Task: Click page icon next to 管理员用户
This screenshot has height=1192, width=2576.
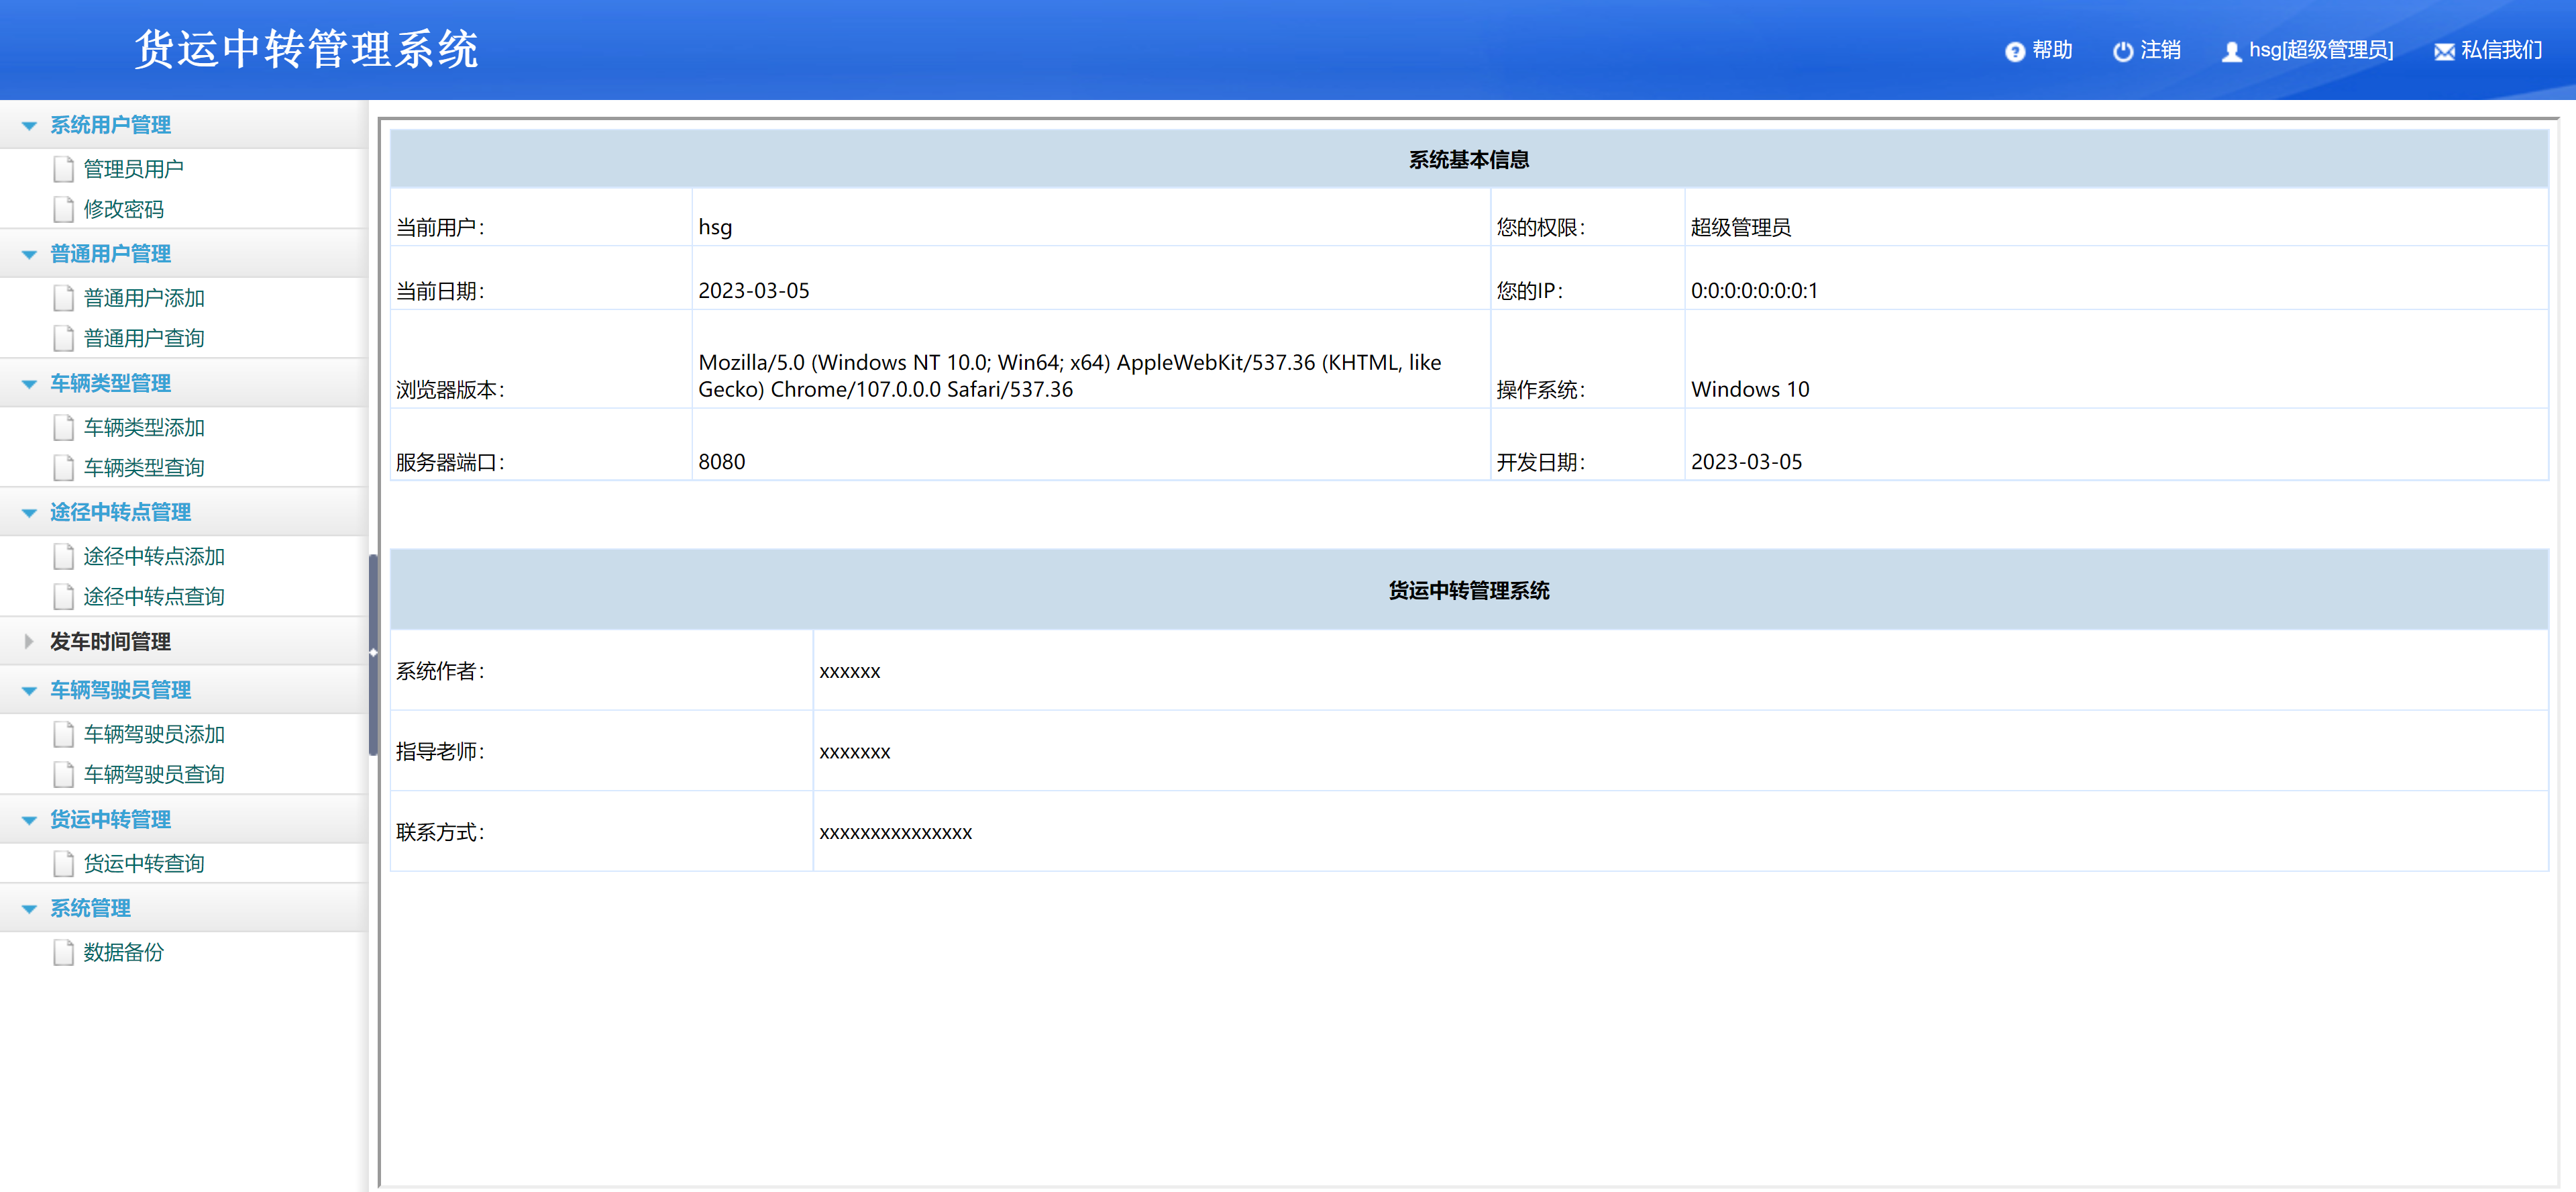Action: pyautogui.click(x=64, y=169)
